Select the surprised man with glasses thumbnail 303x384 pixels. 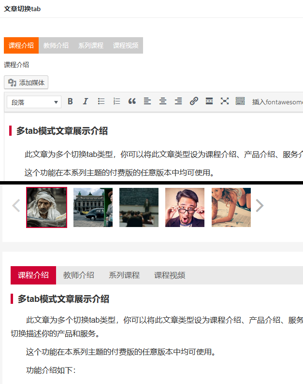185,207
